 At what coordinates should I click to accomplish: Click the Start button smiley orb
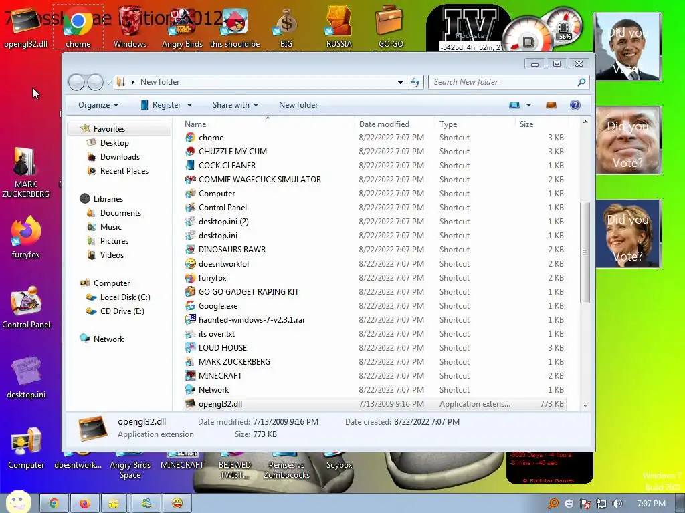click(x=18, y=502)
